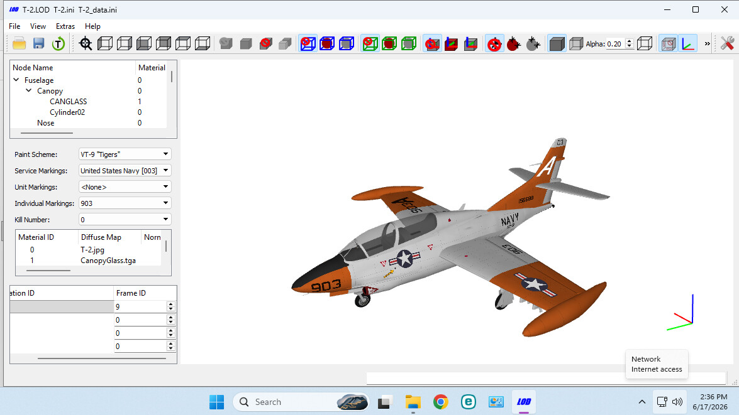Click the Frame ID field showing 9
The image size is (739, 415).
pos(140,306)
